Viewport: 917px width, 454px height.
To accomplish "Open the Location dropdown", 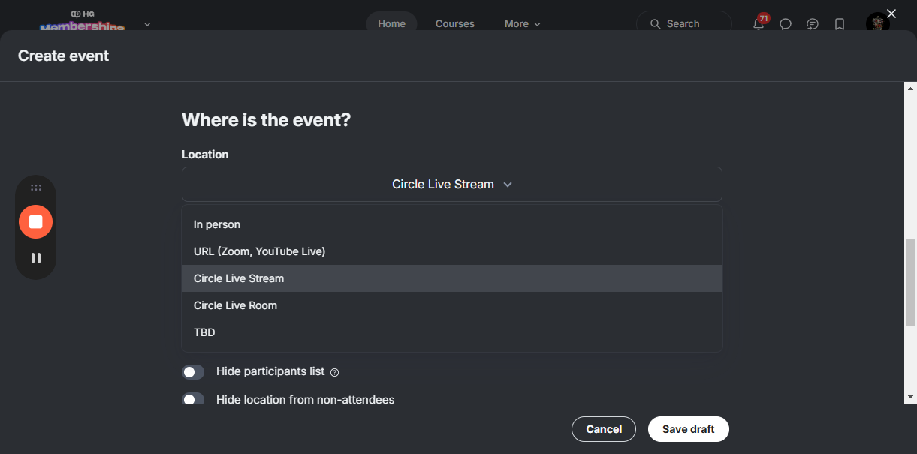I will (x=452, y=184).
